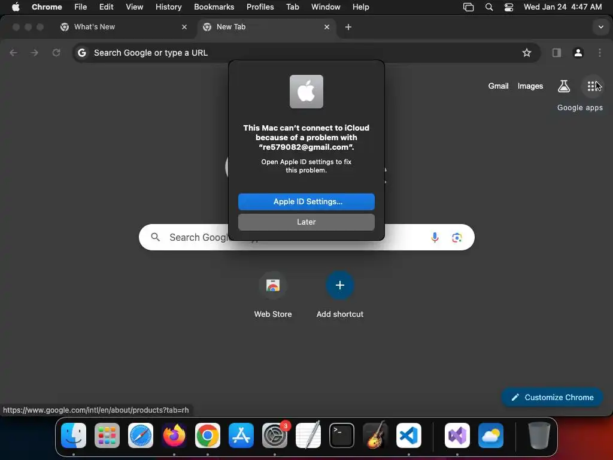Open Chrome side panel icon
Image resolution: width=613 pixels, height=460 pixels.
point(556,53)
